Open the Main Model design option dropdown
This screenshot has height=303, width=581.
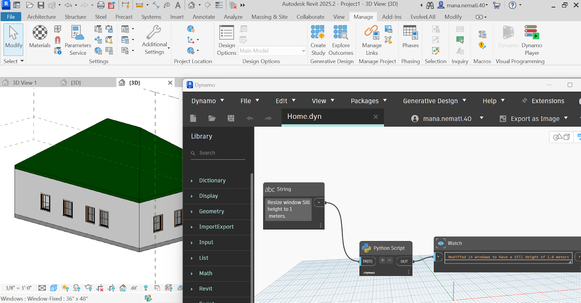(272, 51)
